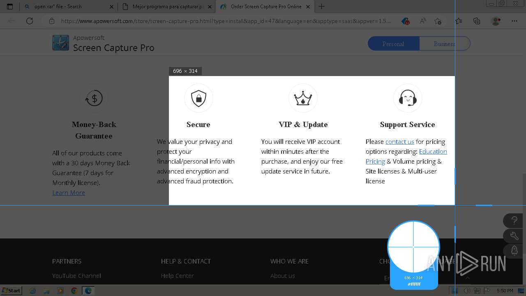
Task: Open the media player taskbar icon
Action: pyautogui.click(x=60, y=291)
